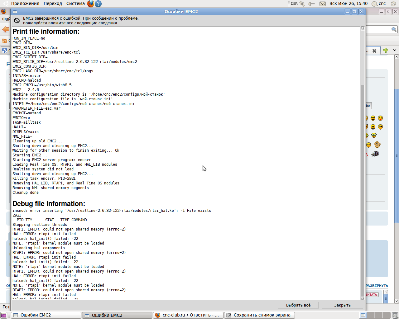Expand the Firefox list-all-tabs dropdown
This screenshot has height=319, width=399.
[x=395, y=50]
